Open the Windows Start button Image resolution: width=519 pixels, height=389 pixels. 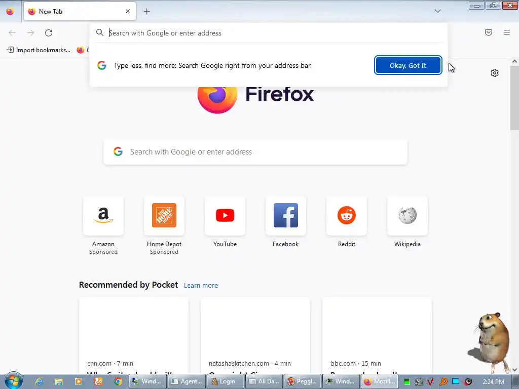13,381
